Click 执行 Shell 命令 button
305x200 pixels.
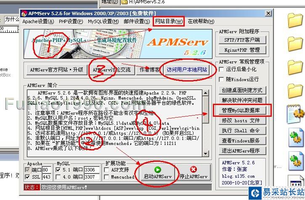(x=242, y=131)
